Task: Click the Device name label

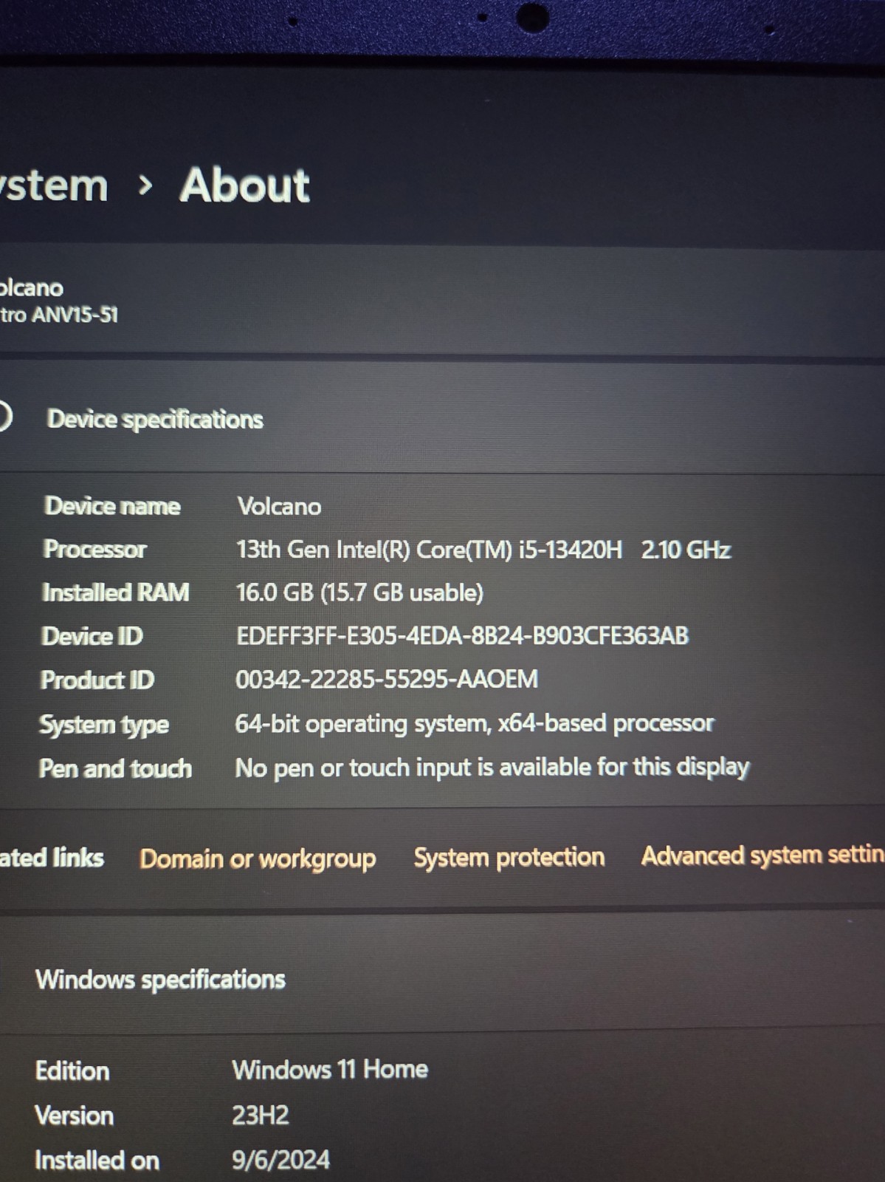Action: coord(112,506)
